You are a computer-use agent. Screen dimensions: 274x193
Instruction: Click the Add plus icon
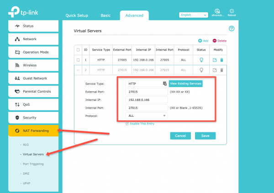tap(200, 41)
